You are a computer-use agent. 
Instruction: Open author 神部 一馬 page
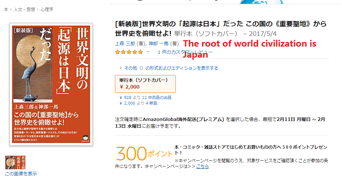pyautogui.click(x=159, y=44)
